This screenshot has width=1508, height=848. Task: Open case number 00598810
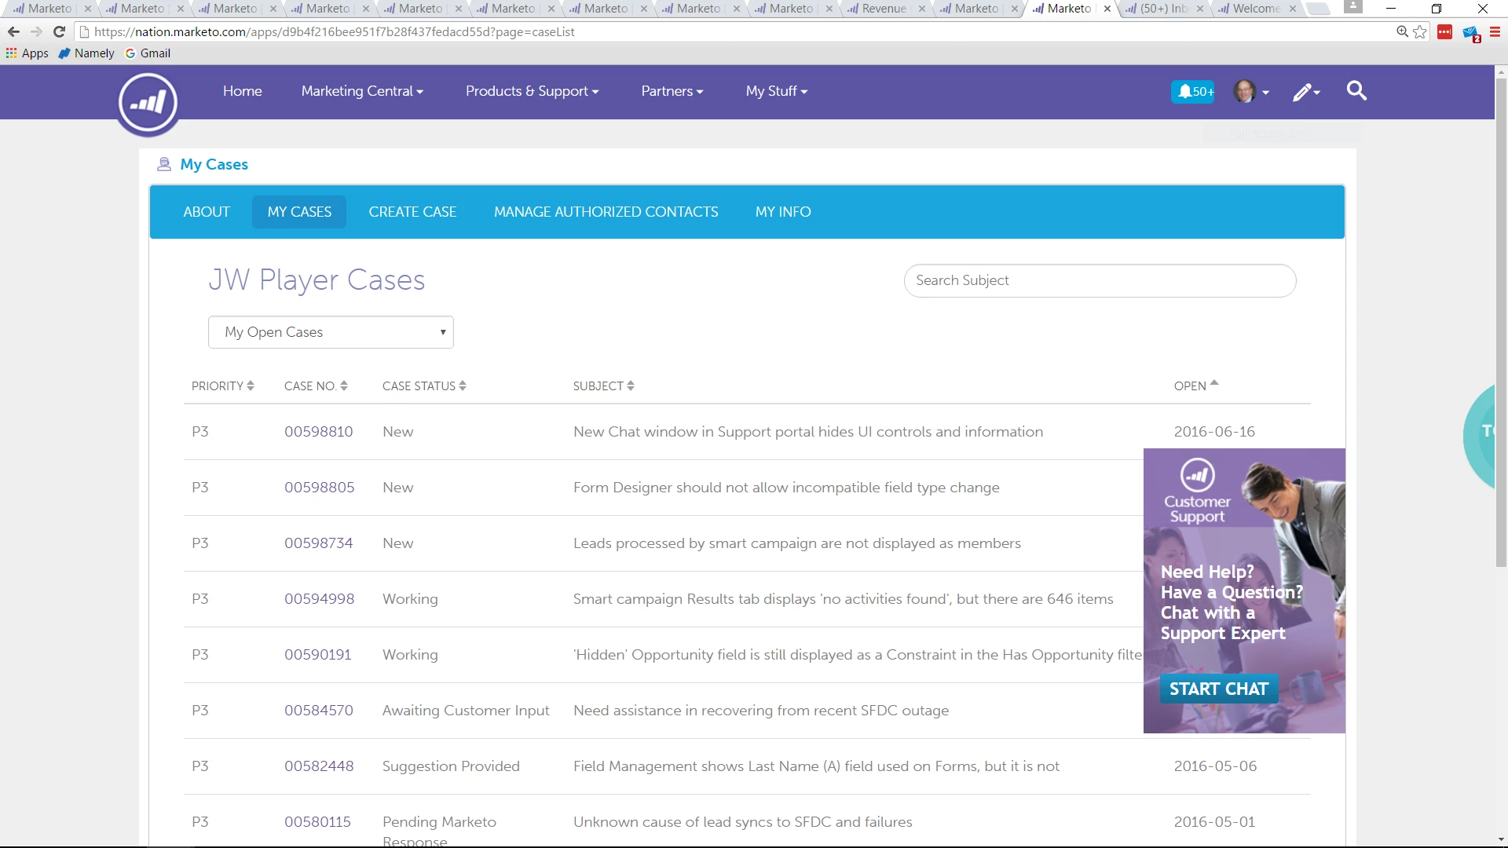coord(318,432)
